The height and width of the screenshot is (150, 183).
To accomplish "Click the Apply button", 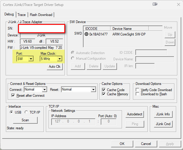I will tap(170, 144).
